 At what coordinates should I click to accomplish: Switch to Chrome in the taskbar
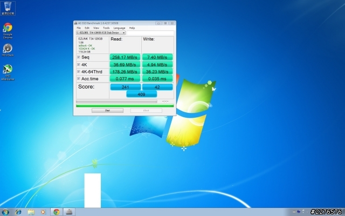coord(57,212)
